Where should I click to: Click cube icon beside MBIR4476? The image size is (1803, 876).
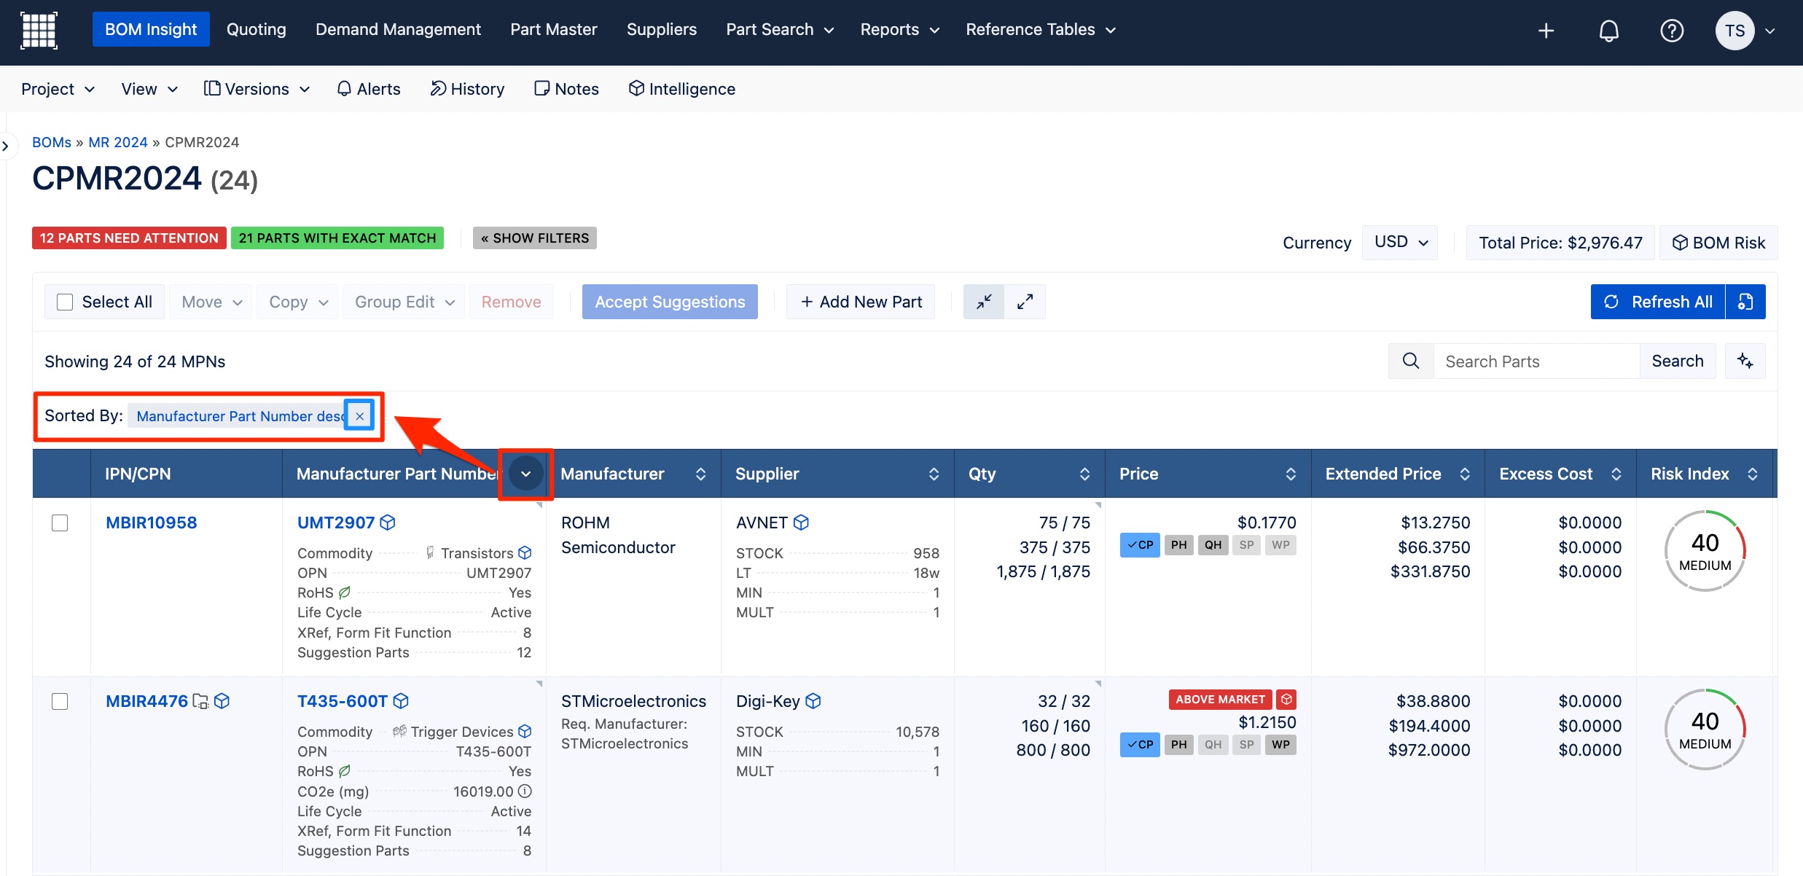pos(222,701)
